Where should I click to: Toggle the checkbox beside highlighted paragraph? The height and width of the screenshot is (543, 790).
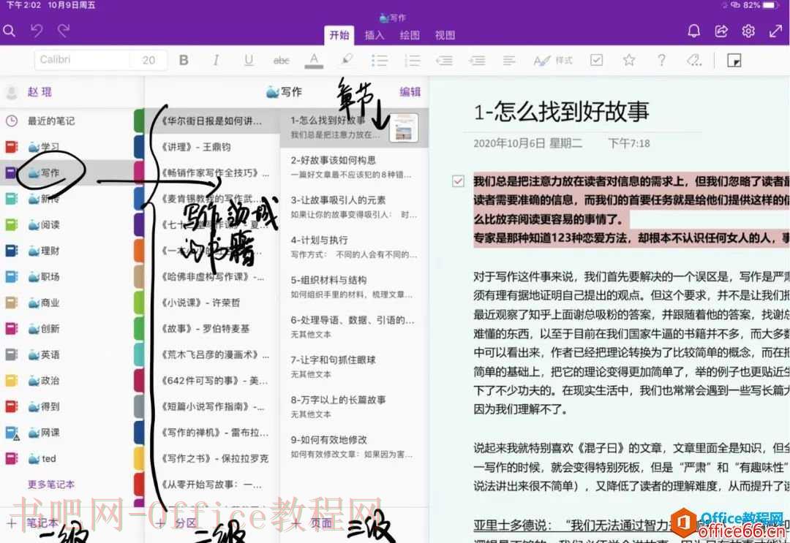coord(458,181)
